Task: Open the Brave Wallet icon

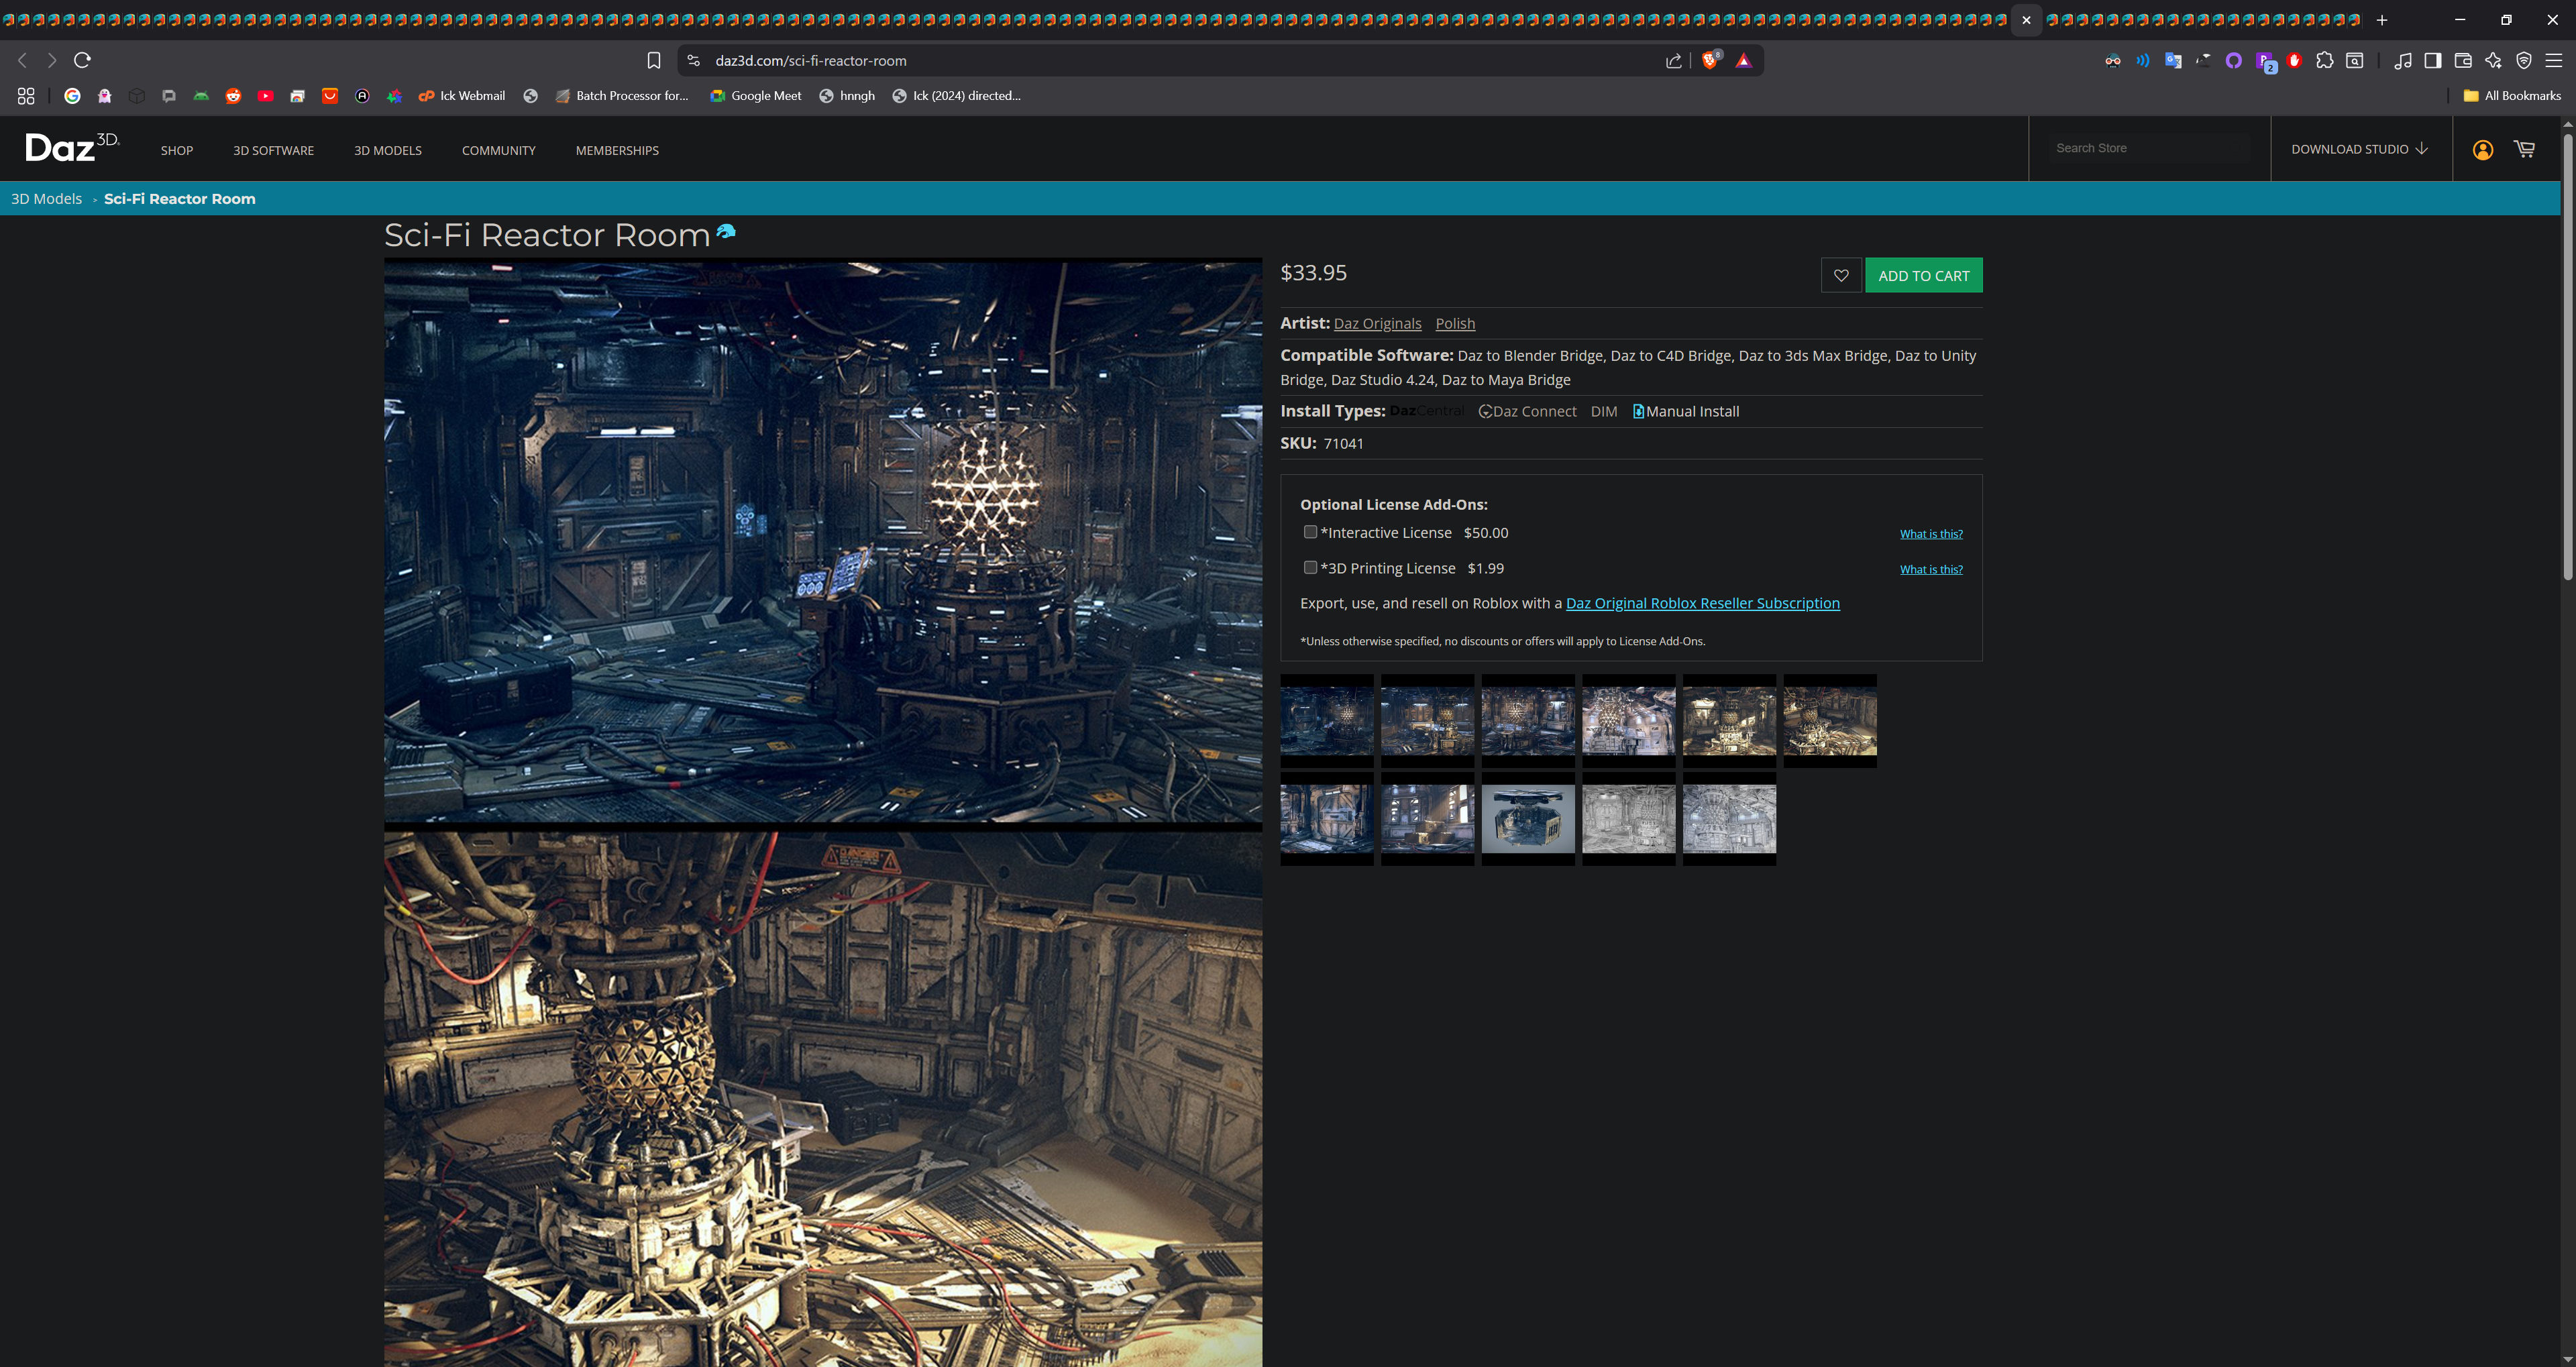Action: click(x=2463, y=60)
